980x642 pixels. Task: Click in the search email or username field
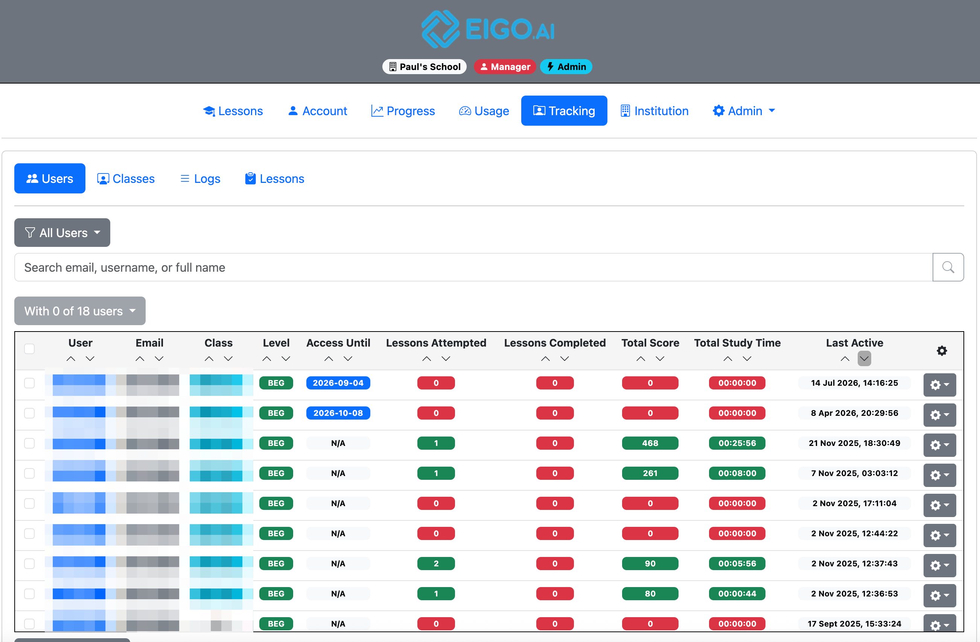(473, 267)
